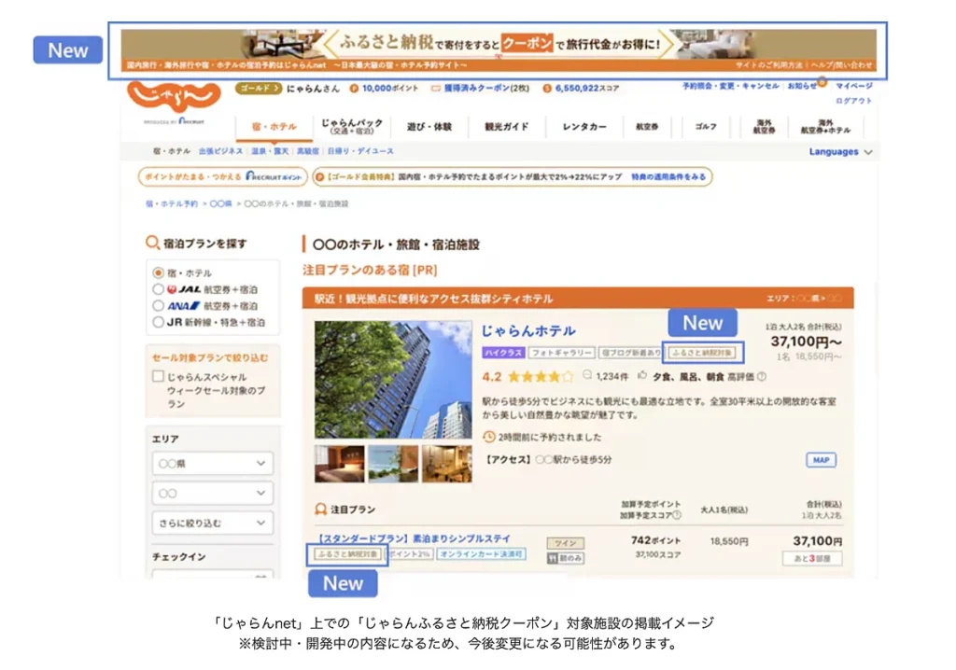956x670 pixels.
Task: Open the 海外航空券 tab
Action: click(x=764, y=127)
